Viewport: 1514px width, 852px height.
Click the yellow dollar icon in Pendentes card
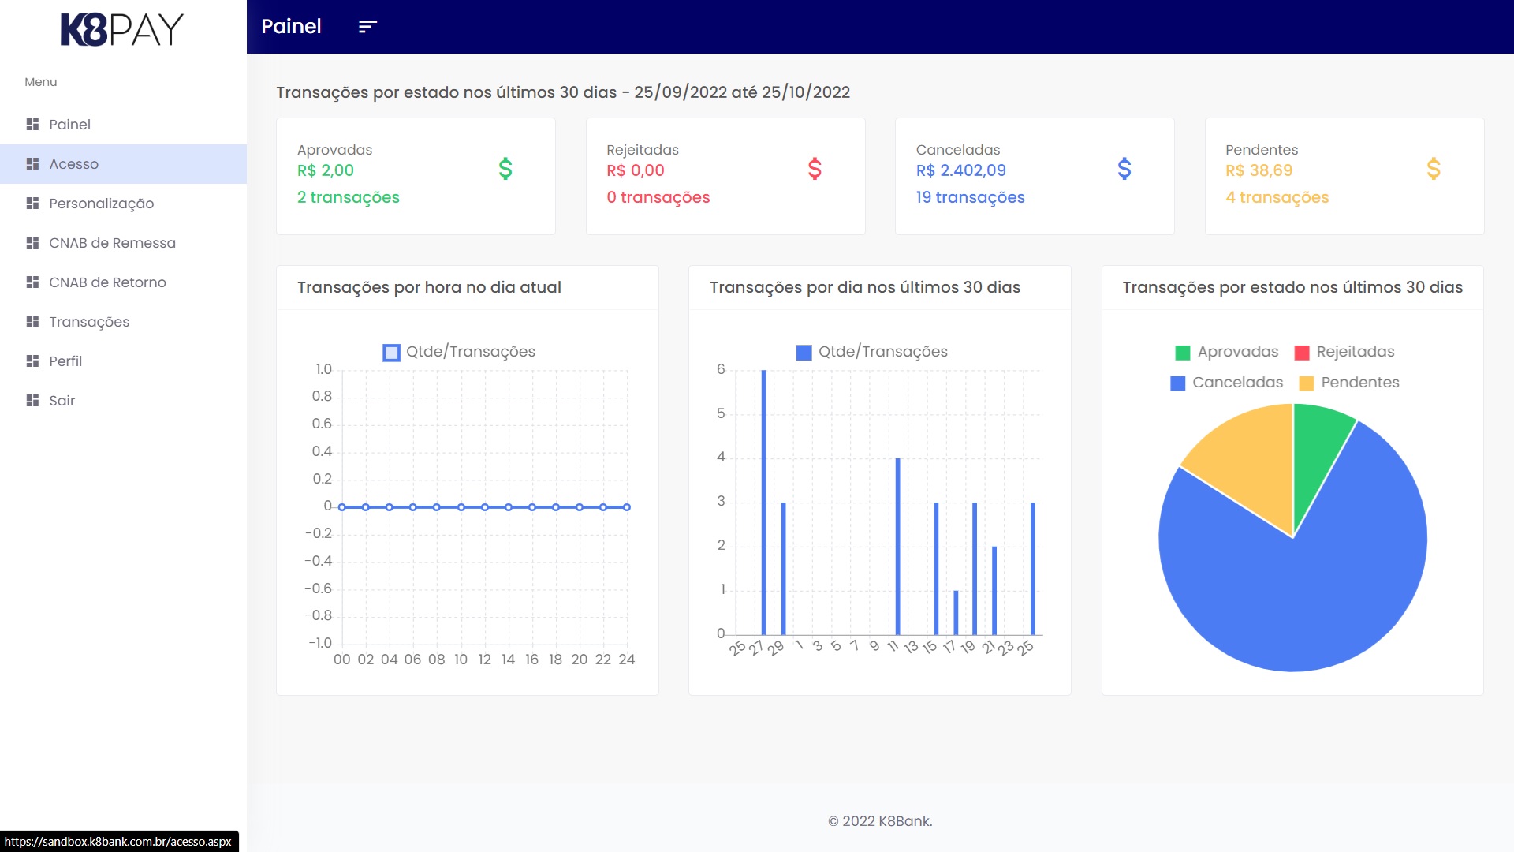[x=1434, y=169]
